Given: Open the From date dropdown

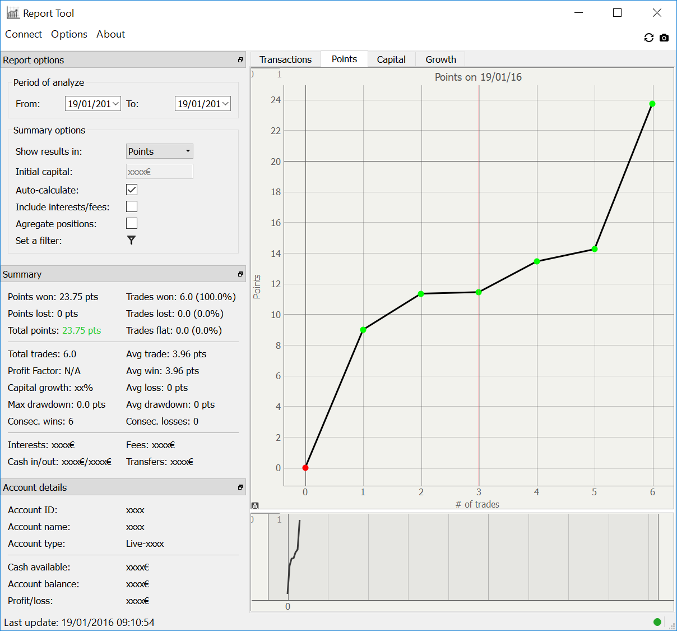Looking at the screenshot, I should click(x=116, y=104).
